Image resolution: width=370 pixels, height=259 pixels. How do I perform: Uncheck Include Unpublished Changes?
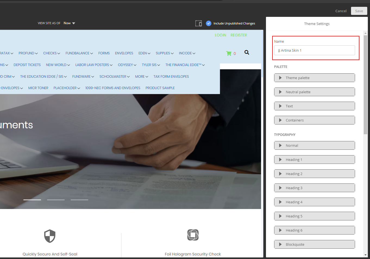209,23
